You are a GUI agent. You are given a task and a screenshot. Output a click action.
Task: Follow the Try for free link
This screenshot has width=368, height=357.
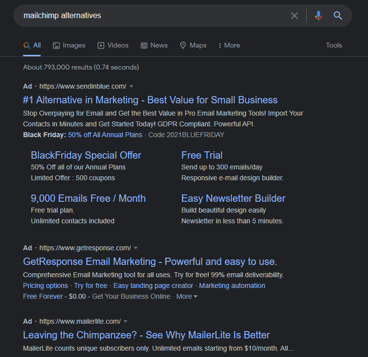[x=91, y=286]
